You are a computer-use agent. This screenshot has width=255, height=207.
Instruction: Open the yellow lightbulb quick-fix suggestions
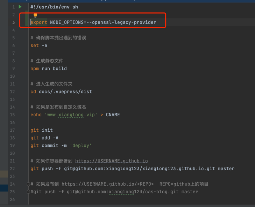[x=35, y=15]
